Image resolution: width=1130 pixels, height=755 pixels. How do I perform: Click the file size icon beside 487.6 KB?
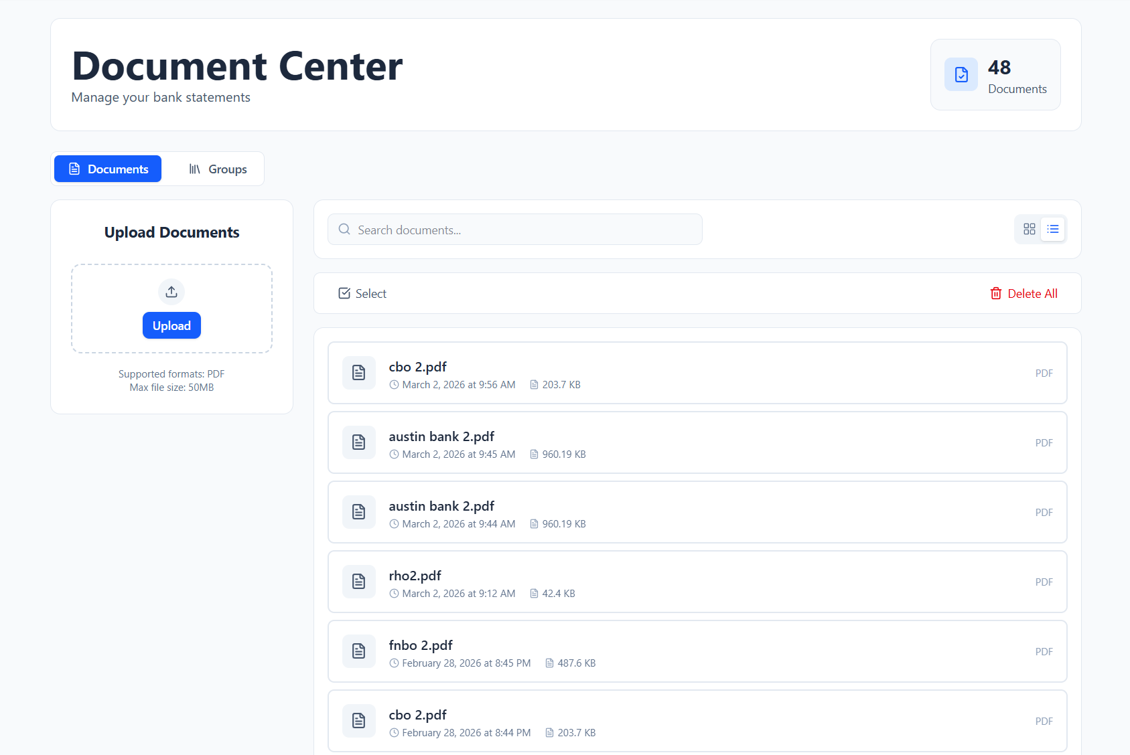coord(551,663)
